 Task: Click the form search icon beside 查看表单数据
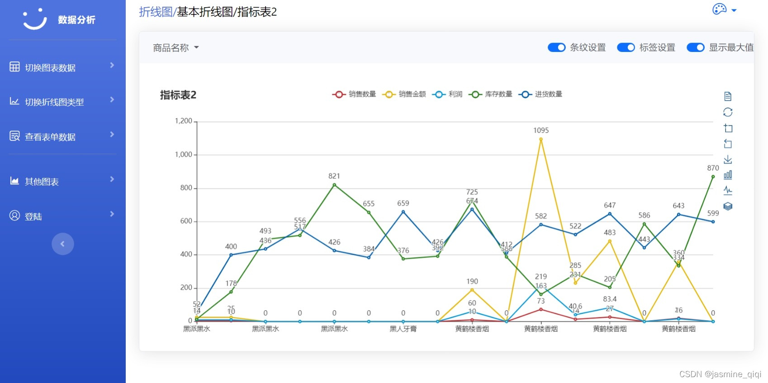(14, 136)
